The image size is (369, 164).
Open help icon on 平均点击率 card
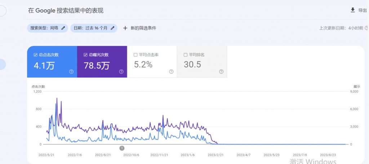click(171, 72)
